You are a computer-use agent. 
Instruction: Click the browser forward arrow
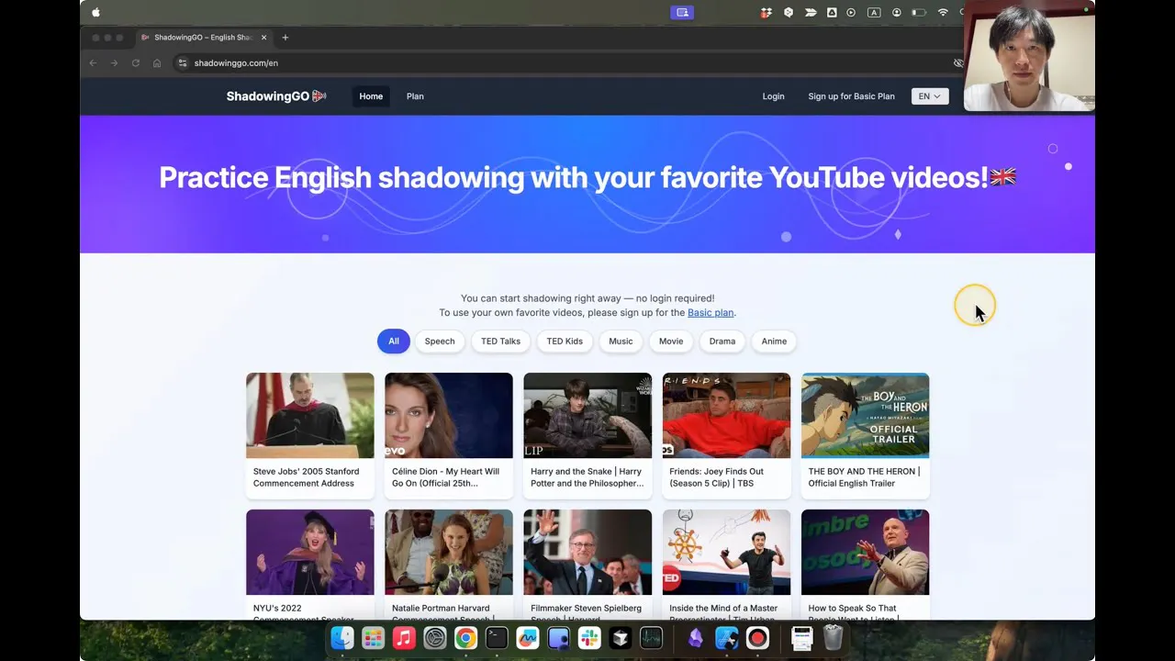(114, 63)
